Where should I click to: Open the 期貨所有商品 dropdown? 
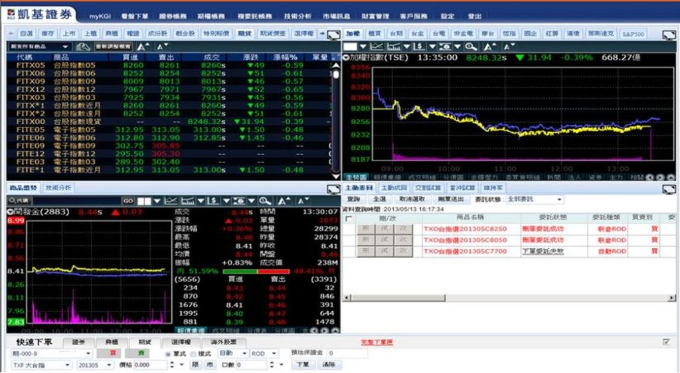[39, 46]
